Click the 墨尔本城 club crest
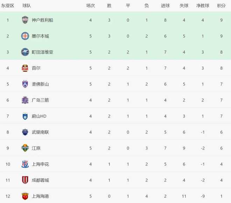 pyautogui.click(x=25, y=36)
